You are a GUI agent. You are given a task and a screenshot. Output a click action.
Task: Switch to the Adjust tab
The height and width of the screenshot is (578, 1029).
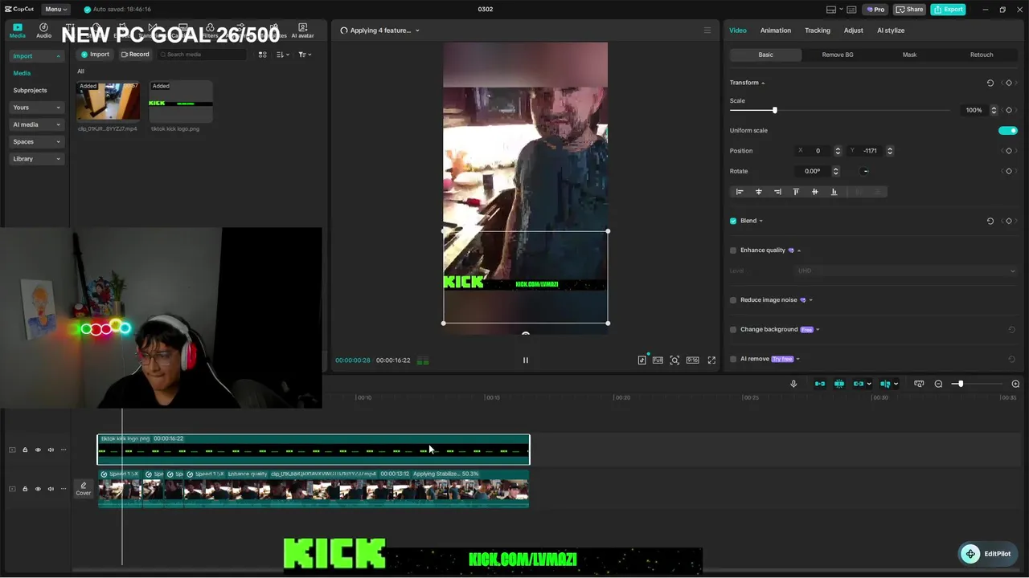click(x=854, y=31)
